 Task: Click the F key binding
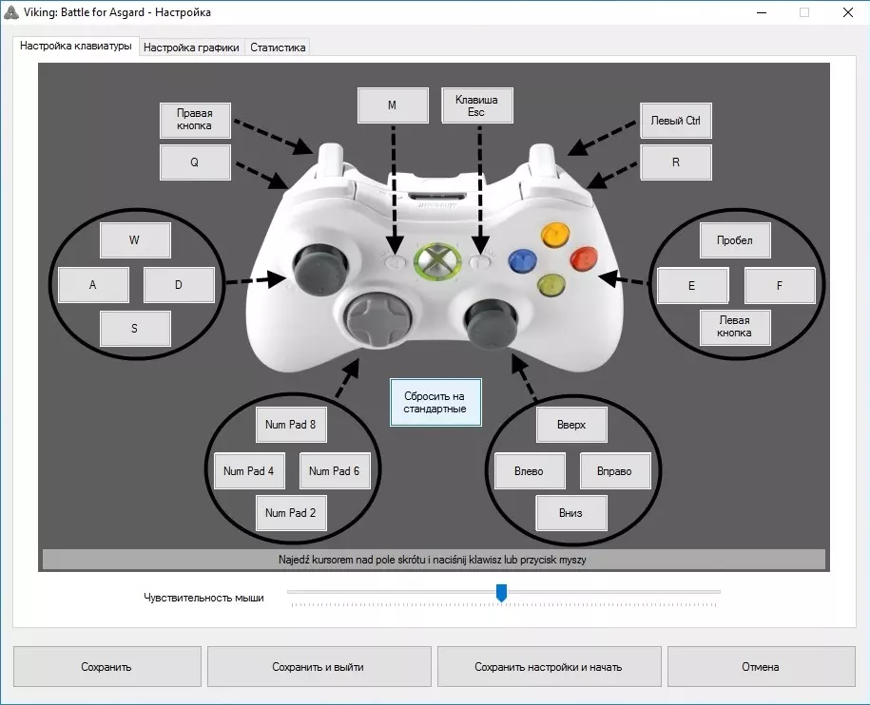point(780,285)
